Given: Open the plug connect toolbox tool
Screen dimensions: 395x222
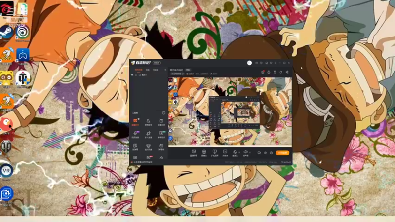Looking at the screenshot, I should pos(148,134).
